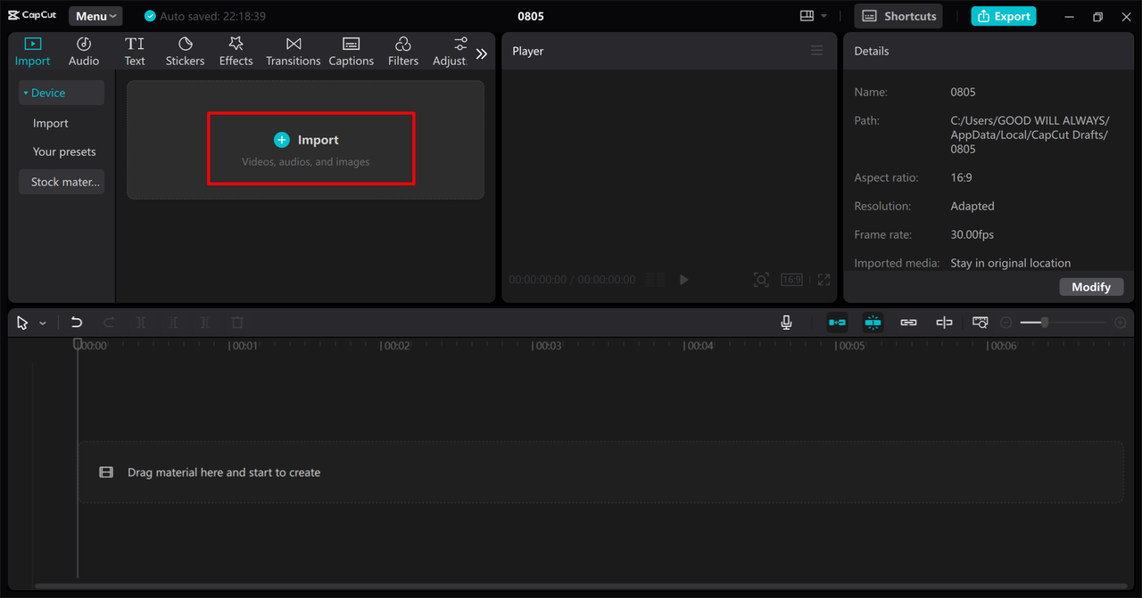Open the Player panel menu icon
Viewport: 1142px width, 598px height.
click(x=816, y=51)
